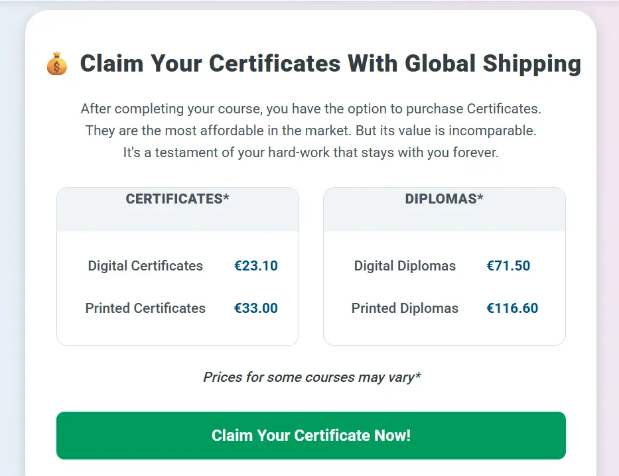Click the most affordable in the market sentence
Image resolution: width=619 pixels, height=476 pixels.
[x=310, y=131]
